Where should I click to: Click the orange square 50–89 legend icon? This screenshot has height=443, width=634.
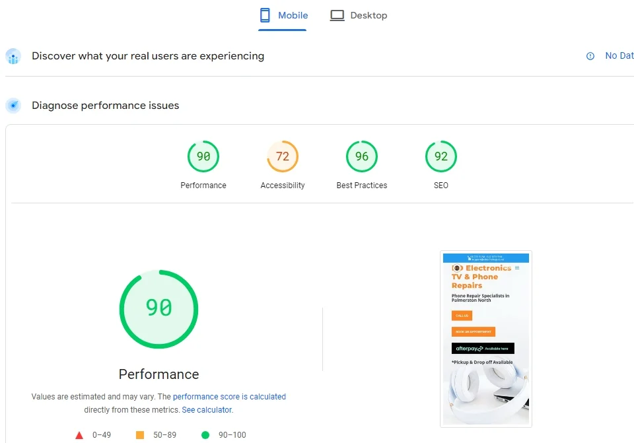tap(140, 435)
